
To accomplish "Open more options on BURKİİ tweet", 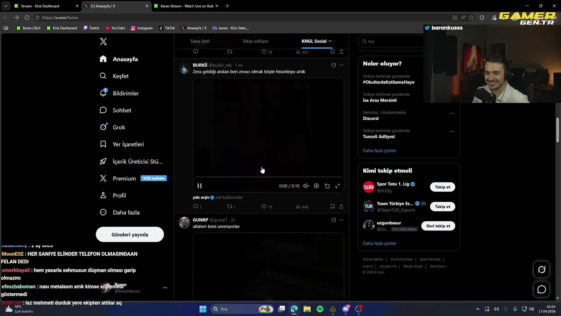I will click(x=341, y=65).
